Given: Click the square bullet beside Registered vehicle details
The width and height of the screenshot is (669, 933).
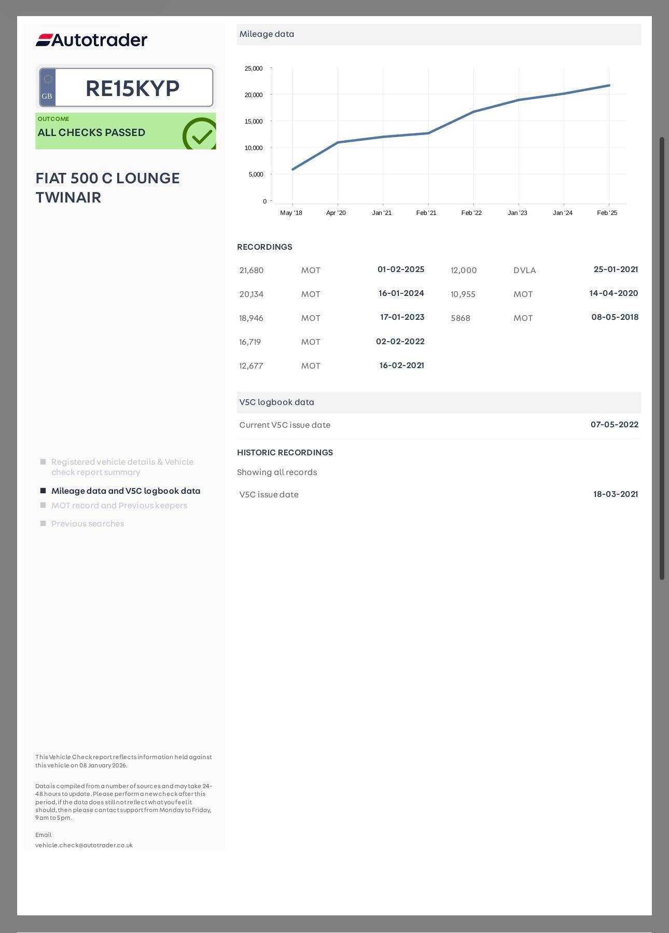Looking at the screenshot, I should 43,462.
